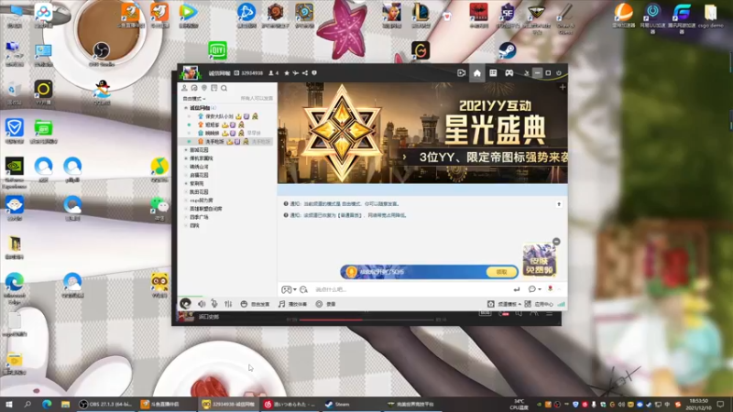Open channel info icon in YY header

tap(314, 73)
